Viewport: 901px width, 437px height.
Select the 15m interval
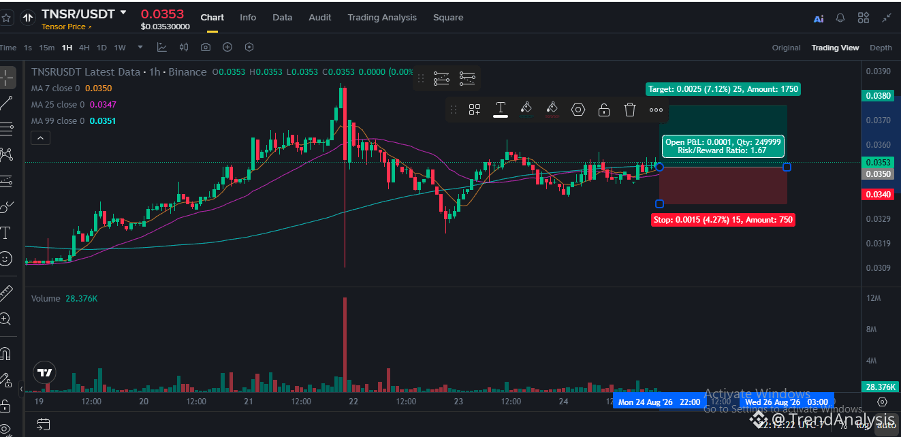point(46,48)
